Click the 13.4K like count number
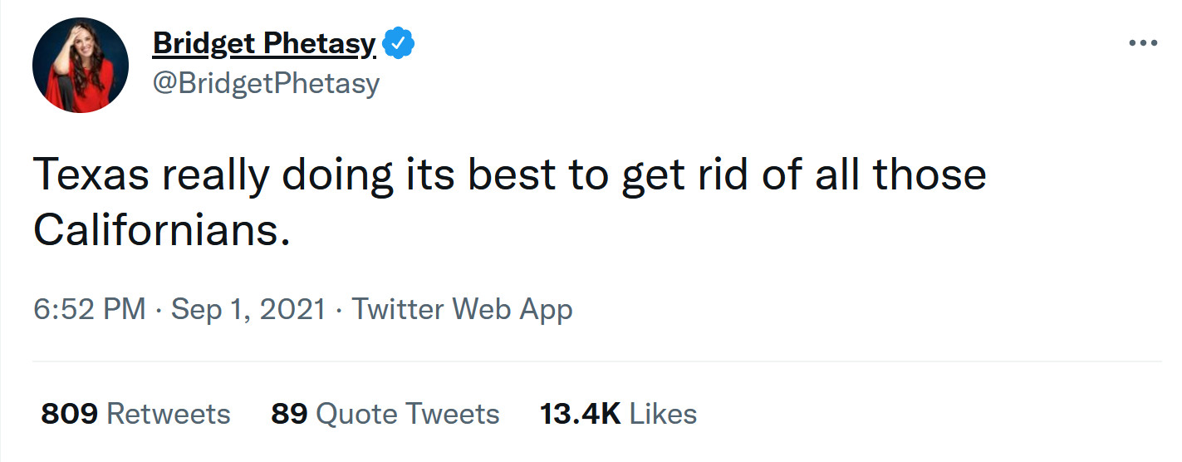The width and height of the screenshot is (1182, 462). (580, 413)
